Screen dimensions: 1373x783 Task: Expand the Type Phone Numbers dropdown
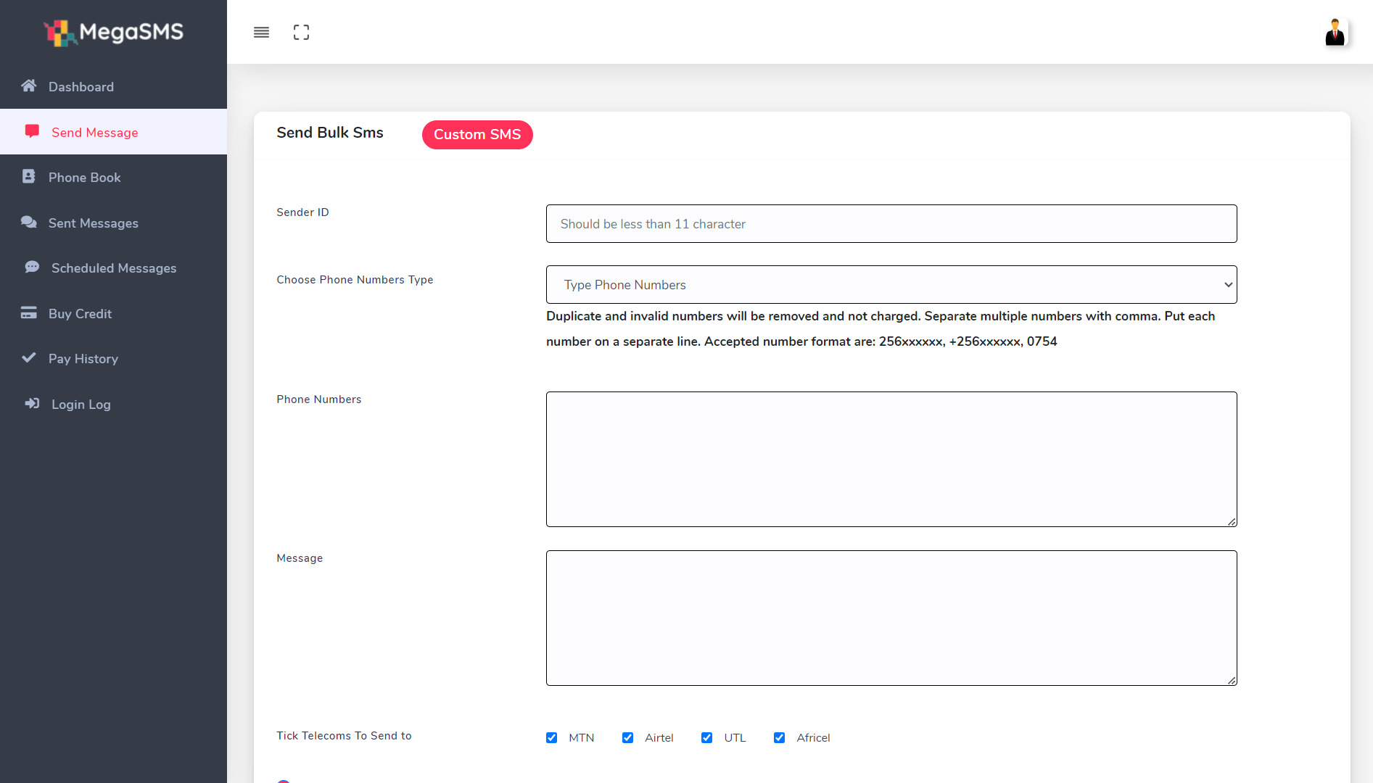891,285
